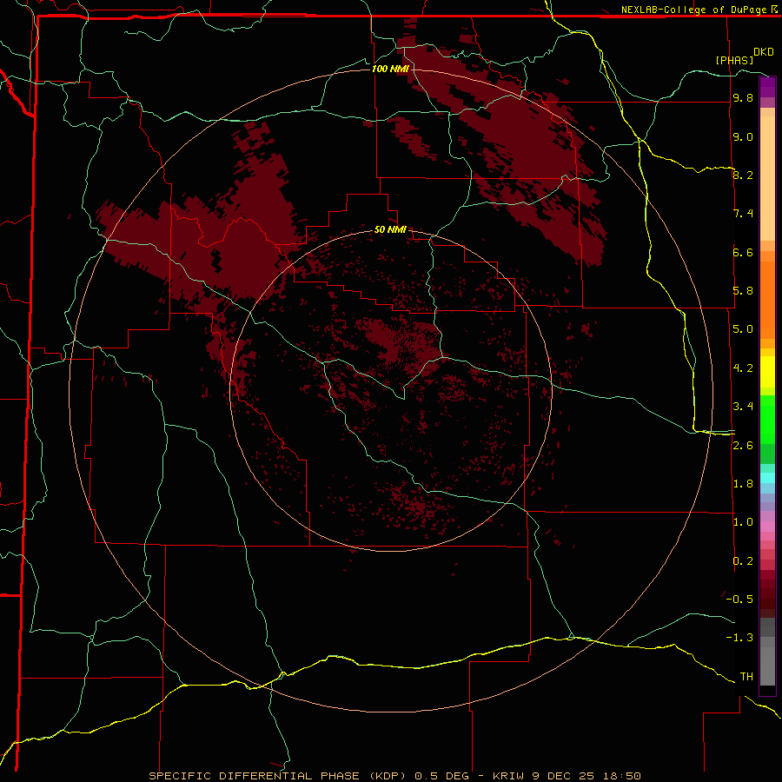Select the 7.4 value on the color scale
The image size is (782, 782).
tap(743, 214)
